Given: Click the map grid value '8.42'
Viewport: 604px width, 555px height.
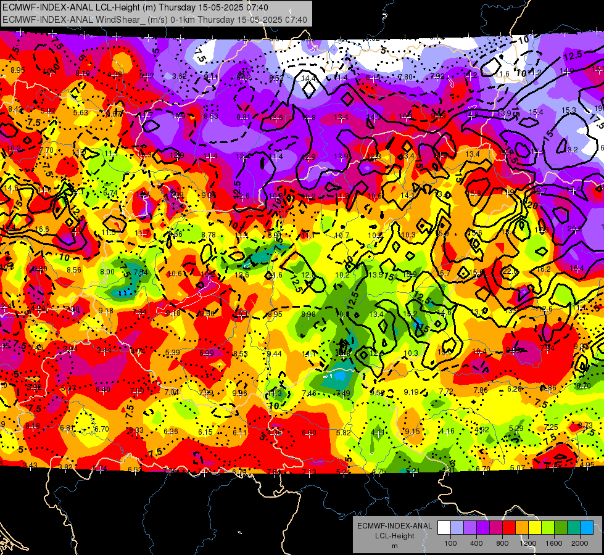Looking at the screenshot, I should pyautogui.click(x=15, y=109).
